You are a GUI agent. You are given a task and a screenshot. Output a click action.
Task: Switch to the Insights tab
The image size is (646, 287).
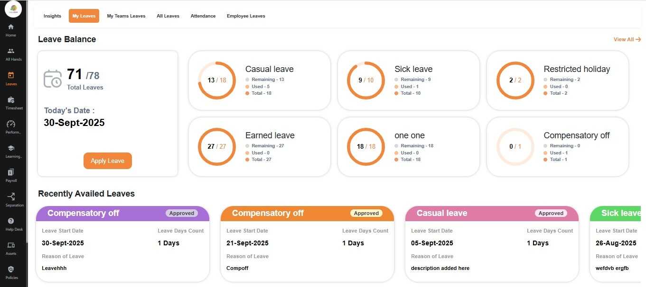(x=52, y=16)
